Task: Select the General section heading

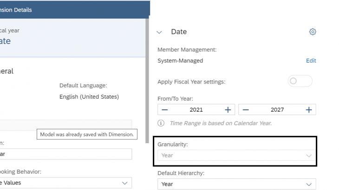Action: (7, 71)
